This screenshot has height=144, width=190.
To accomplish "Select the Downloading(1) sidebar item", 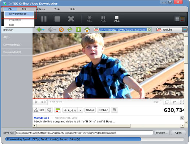I will click(17, 45).
